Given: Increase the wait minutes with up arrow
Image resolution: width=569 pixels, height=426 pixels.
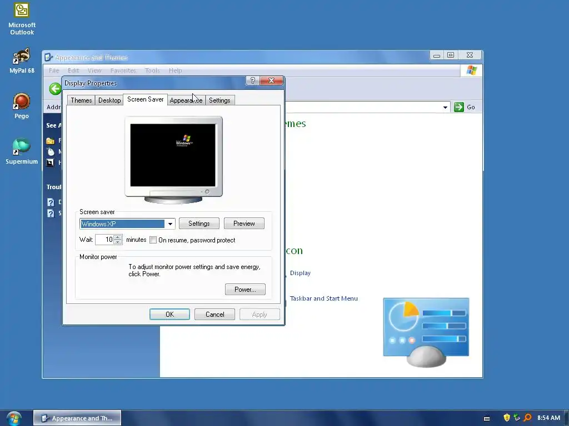Looking at the screenshot, I should [118, 237].
